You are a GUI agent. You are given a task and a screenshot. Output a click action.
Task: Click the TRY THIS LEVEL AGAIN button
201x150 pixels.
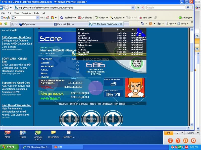[x=137, y=63]
